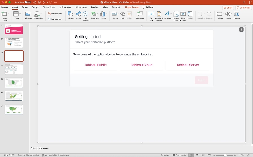This screenshot has width=253, height=157.
Task: Switch to Normal view in status bar
Action: (x=191, y=155)
